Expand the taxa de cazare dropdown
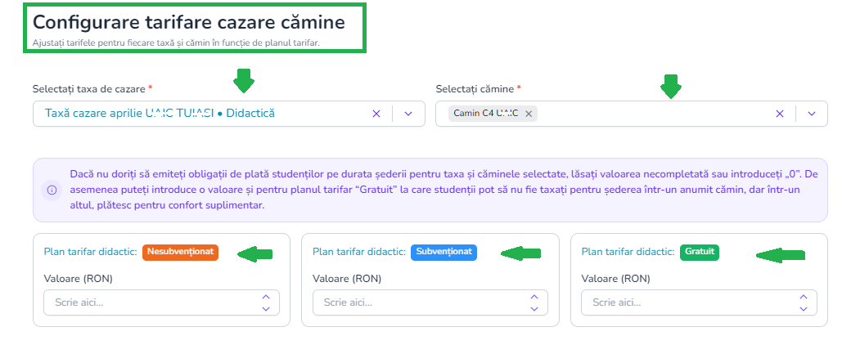The width and height of the screenshot is (842, 354). tap(408, 114)
